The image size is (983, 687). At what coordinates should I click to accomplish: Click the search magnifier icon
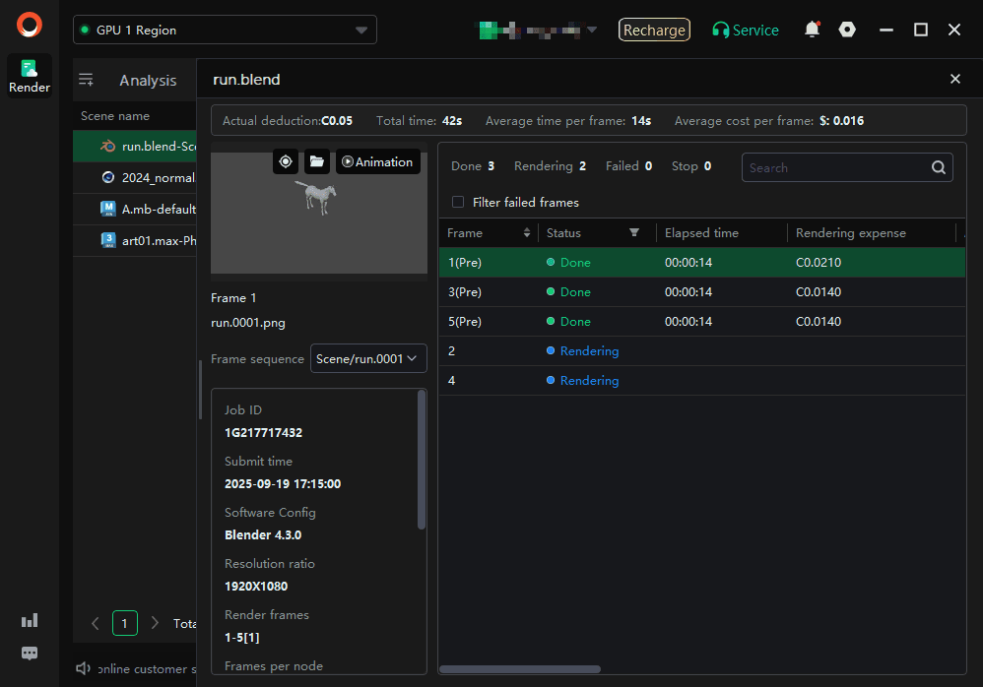coord(939,167)
